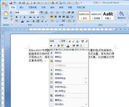The height and width of the screenshot is (107, 129).
Task: Open font dialog launcher beside 字体 group label
Action: point(47,25)
